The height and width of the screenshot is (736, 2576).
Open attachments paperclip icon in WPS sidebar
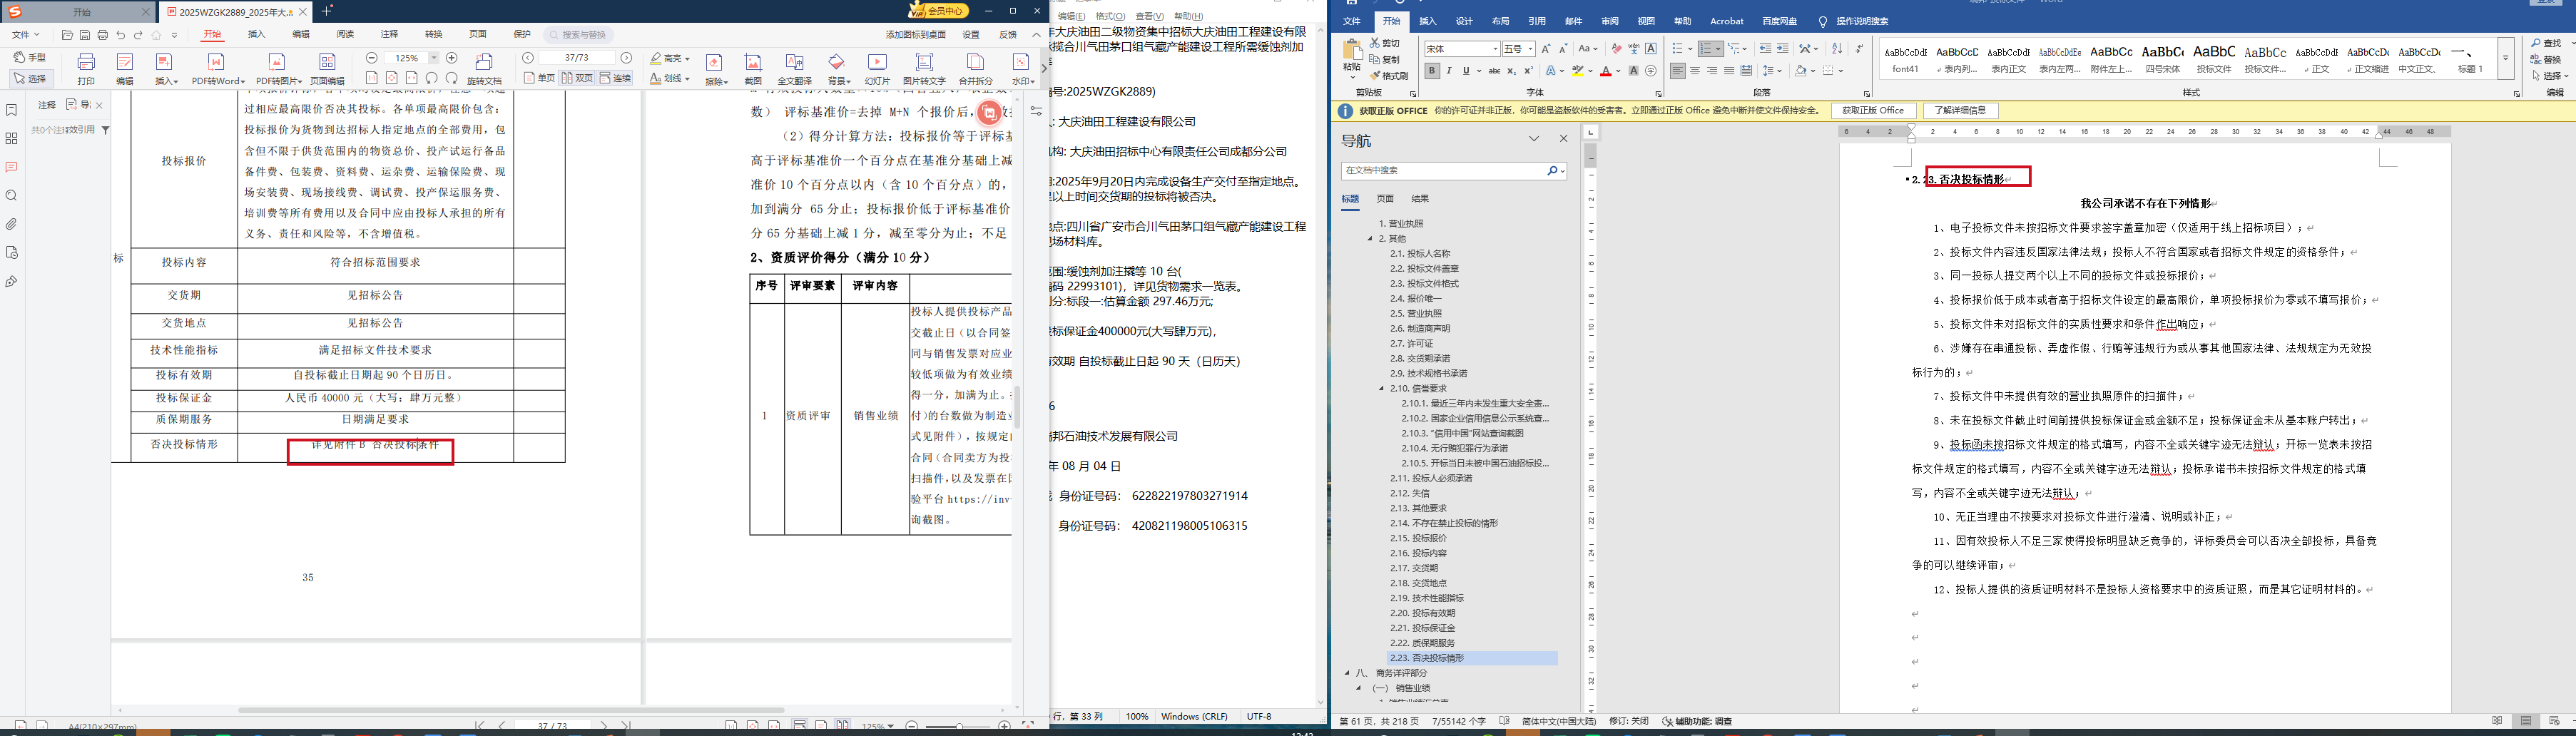coord(12,224)
